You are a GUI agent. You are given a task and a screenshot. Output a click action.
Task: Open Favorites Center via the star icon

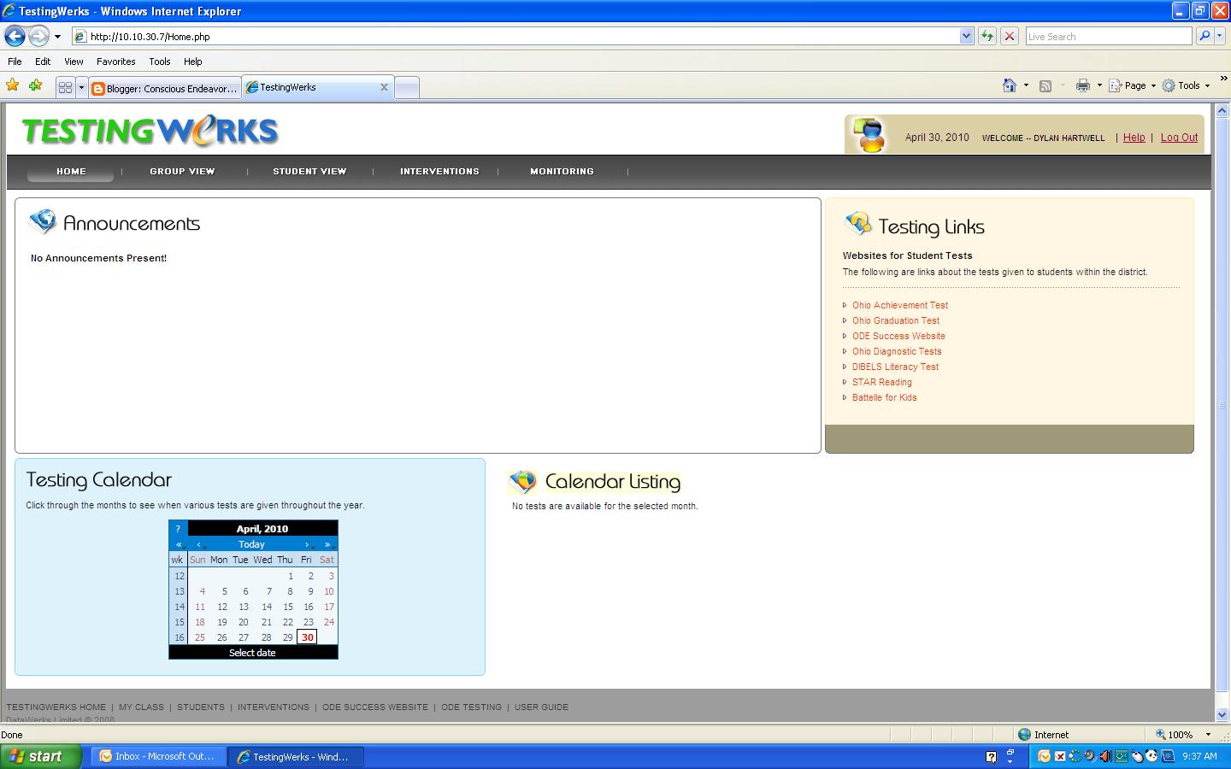point(13,85)
